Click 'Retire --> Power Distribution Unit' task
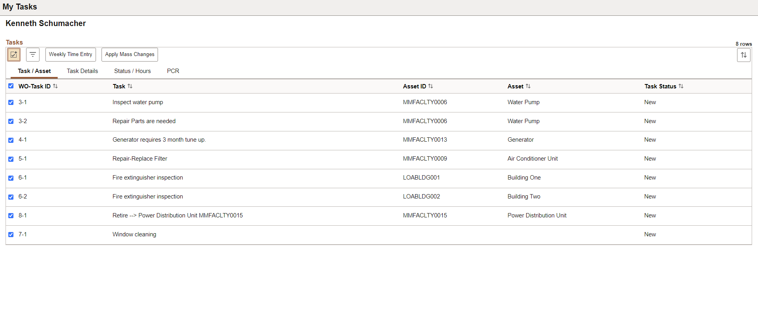This screenshot has width=758, height=320. click(x=178, y=215)
